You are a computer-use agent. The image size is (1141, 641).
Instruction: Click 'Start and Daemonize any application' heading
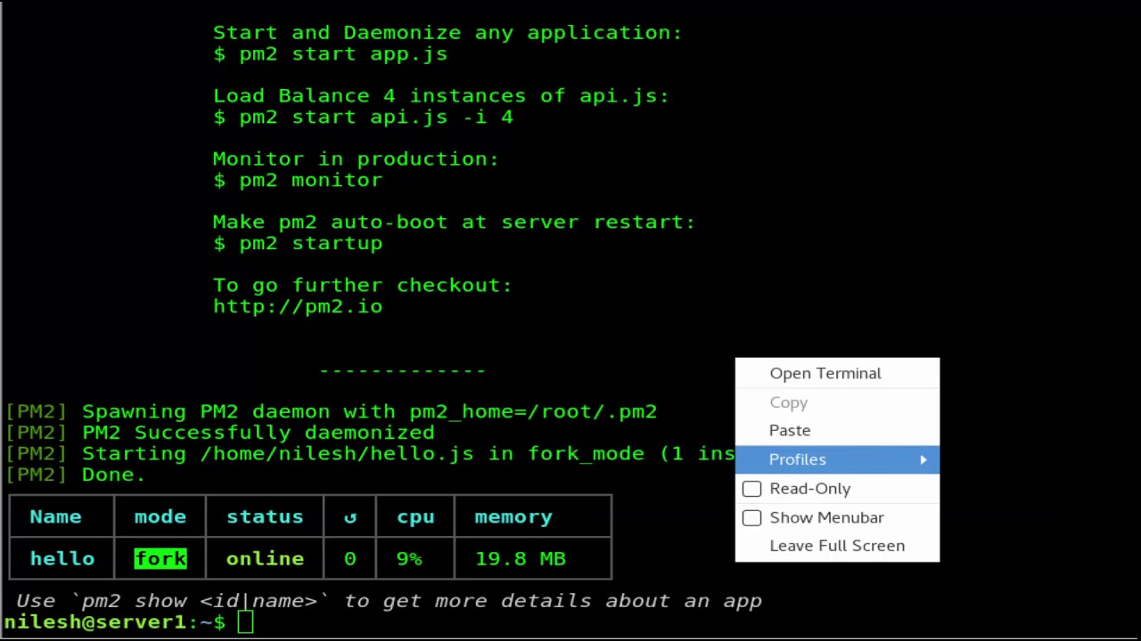(x=447, y=33)
